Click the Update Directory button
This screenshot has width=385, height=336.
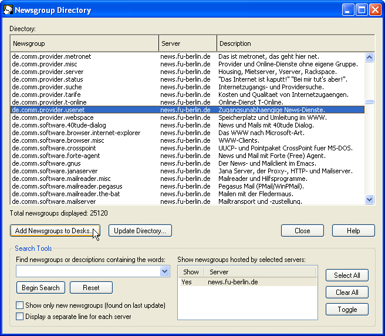[x=140, y=231]
